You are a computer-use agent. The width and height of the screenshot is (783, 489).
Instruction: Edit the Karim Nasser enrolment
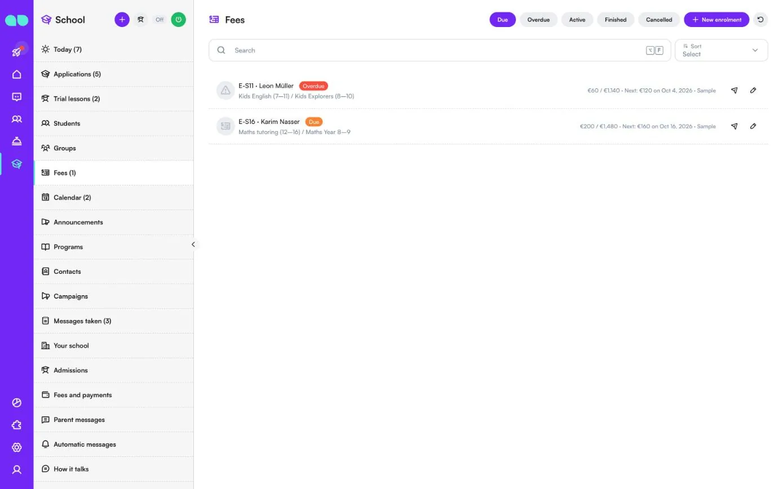tap(753, 126)
